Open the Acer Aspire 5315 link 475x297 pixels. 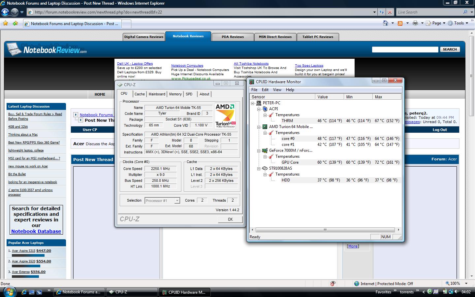point(24,251)
